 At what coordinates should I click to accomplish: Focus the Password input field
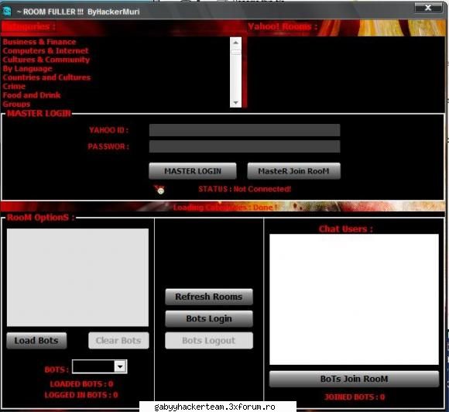[x=245, y=146]
